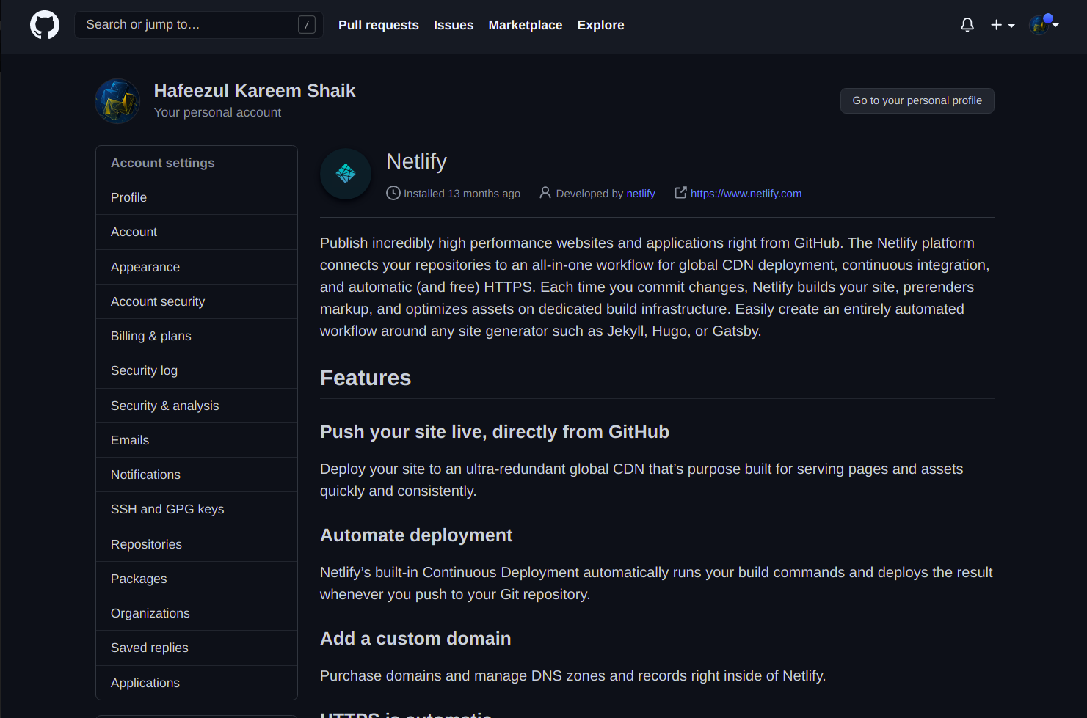Select Appearance in the settings sidebar

(x=197, y=267)
